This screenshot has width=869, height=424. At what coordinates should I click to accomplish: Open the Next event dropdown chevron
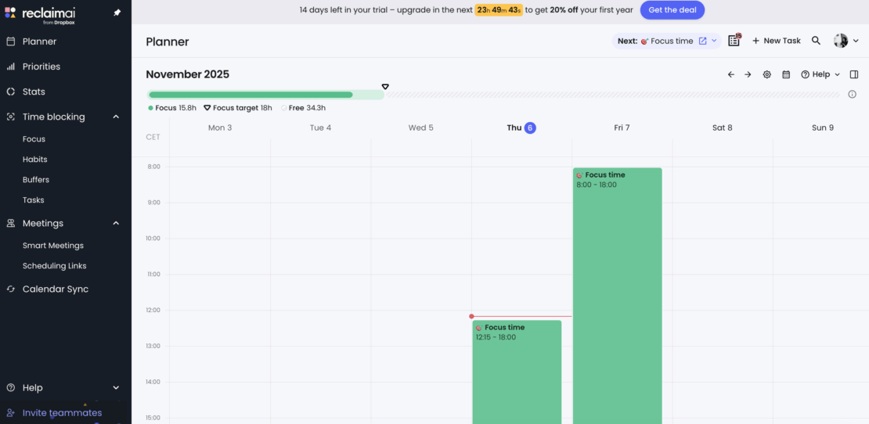pyautogui.click(x=714, y=41)
